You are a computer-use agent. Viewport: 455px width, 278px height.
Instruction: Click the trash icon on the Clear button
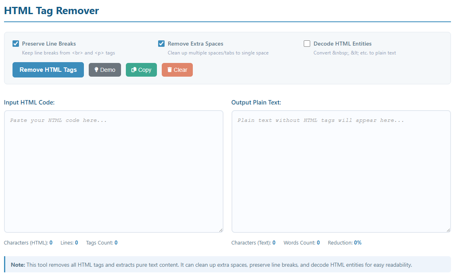170,70
